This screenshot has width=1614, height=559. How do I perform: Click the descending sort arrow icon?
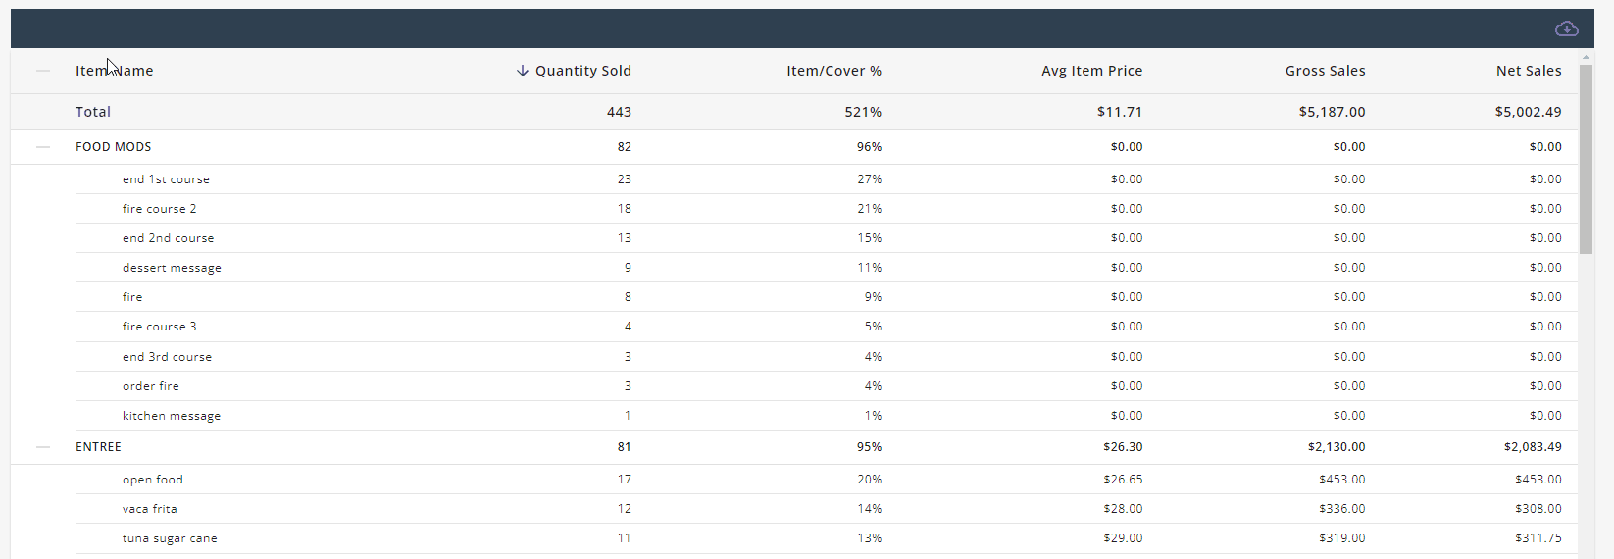click(x=523, y=71)
